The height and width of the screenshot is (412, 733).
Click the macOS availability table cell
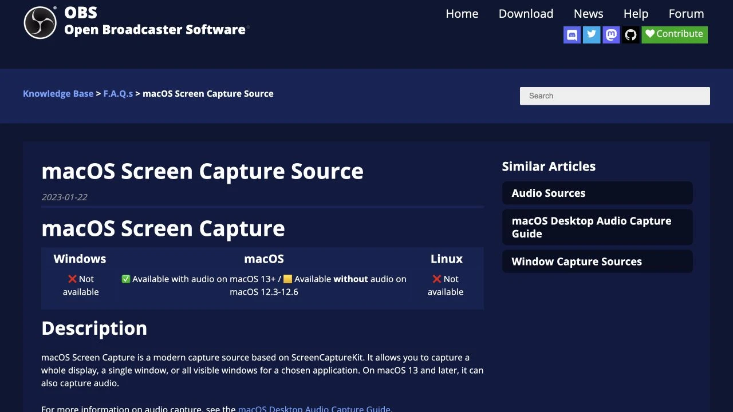[x=264, y=286]
